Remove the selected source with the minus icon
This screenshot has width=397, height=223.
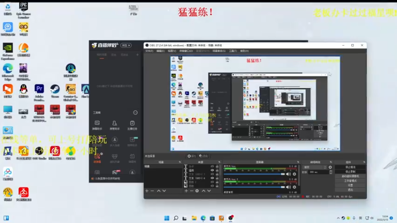pos(192,191)
